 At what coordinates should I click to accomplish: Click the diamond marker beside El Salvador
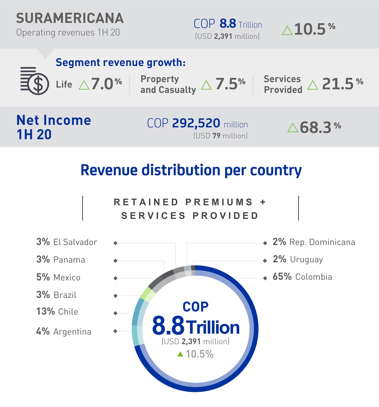point(116,243)
